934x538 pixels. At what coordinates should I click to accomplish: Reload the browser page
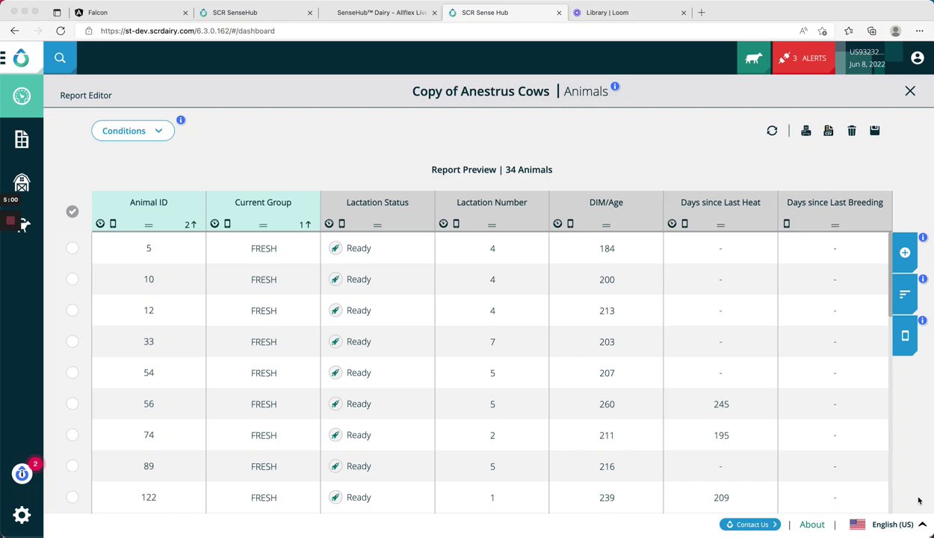(x=61, y=31)
